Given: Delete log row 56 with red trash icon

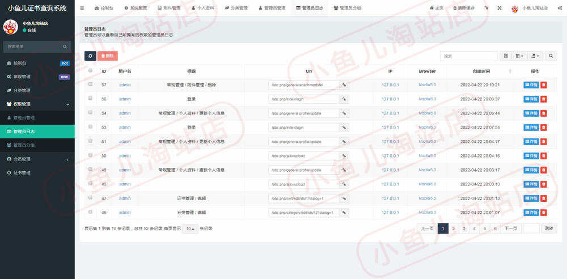Looking at the screenshot, I should click(544, 99).
